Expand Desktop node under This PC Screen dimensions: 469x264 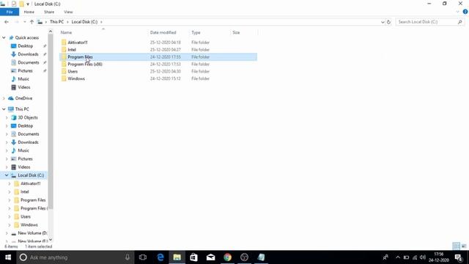7,126
